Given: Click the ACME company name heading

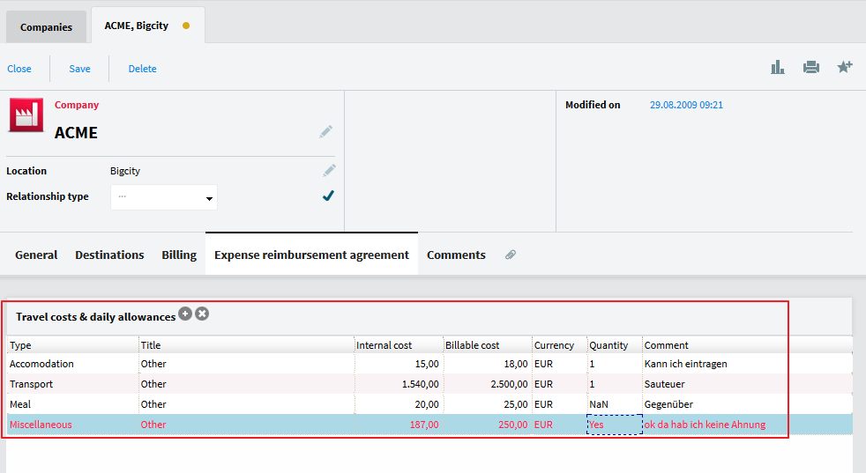Looking at the screenshot, I should tap(76, 133).
